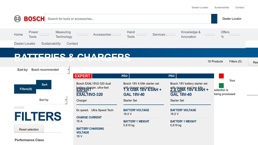The image size is (258, 145).
Task: Open the top-right Sustainability link
Action: coord(222,7)
